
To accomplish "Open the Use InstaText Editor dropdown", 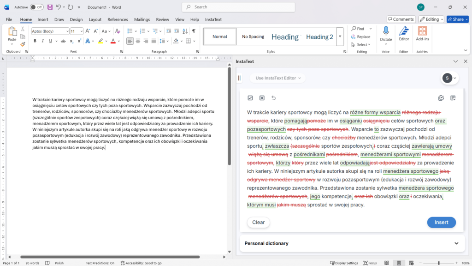I will coord(278,78).
